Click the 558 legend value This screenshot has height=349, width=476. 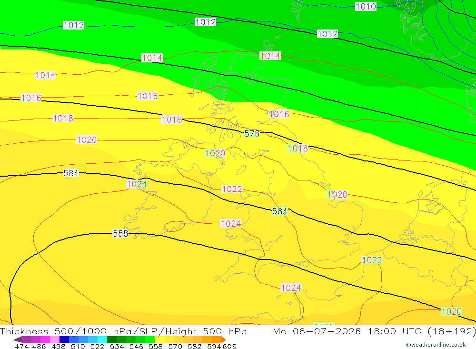coord(156,347)
